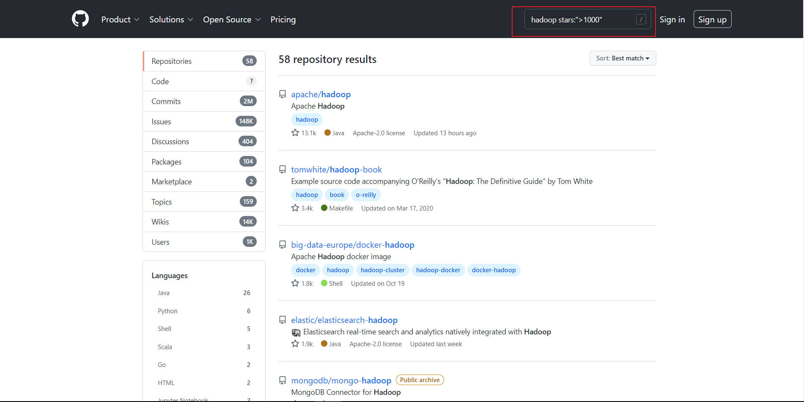Click light green Shell language dot
804x402 pixels.
[324, 283]
